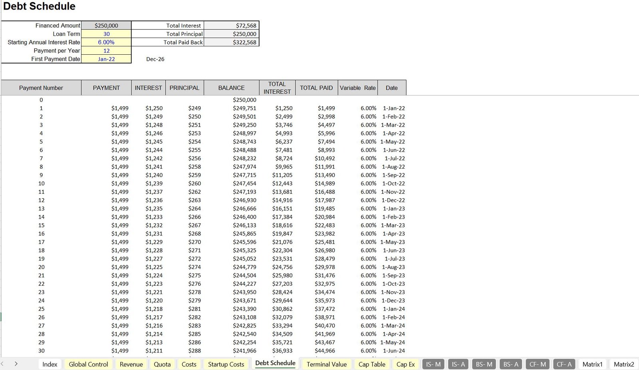Click the Starting Annual Interest Rate cell
Image resolution: width=639 pixels, height=370 pixels.
pyautogui.click(x=106, y=42)
